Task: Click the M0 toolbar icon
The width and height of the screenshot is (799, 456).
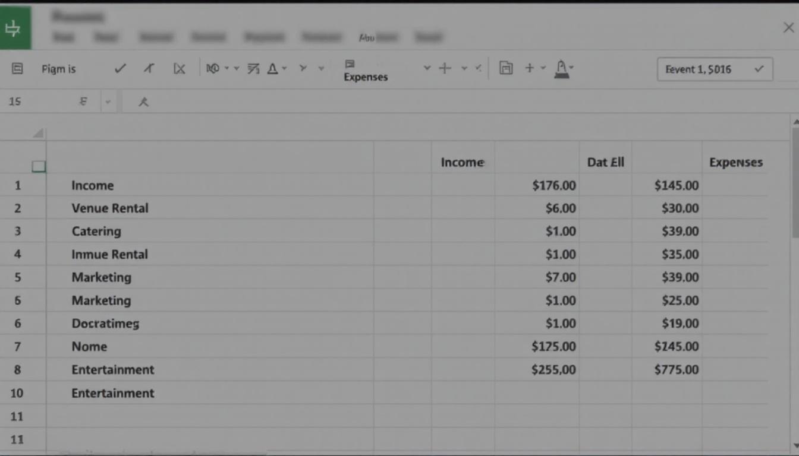Action: click(x=213, y=69)
